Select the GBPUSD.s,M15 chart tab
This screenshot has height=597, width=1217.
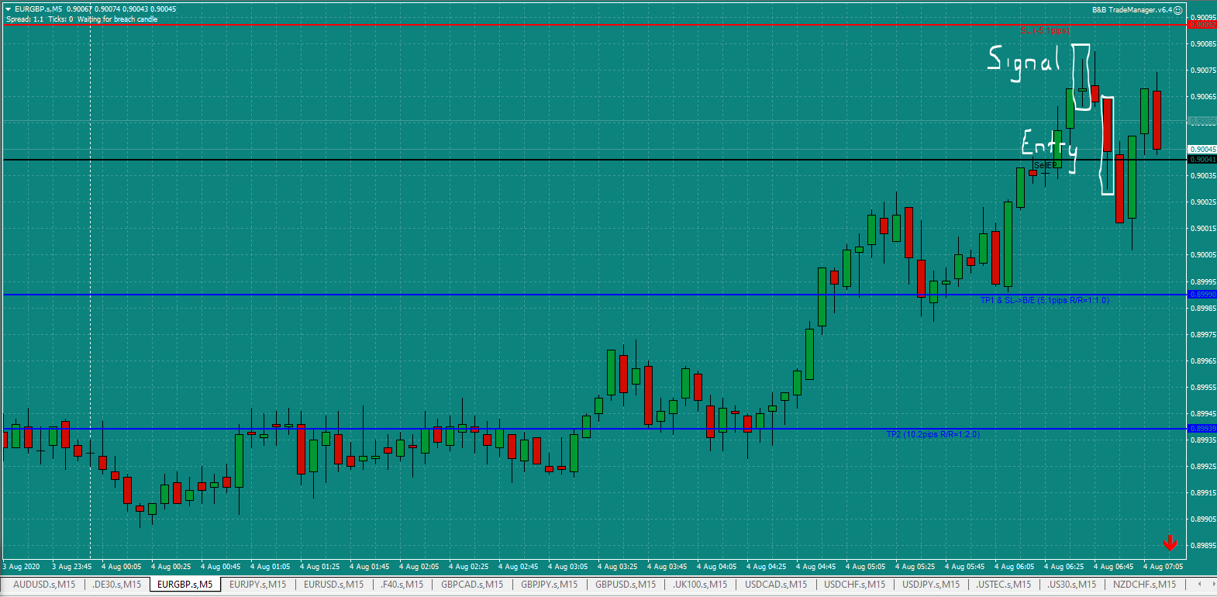626,585
